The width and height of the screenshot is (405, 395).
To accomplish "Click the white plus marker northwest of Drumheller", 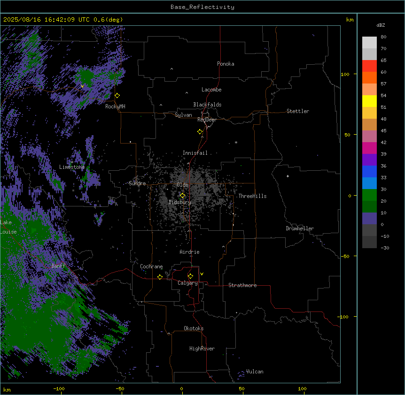I will click(288, 176).
